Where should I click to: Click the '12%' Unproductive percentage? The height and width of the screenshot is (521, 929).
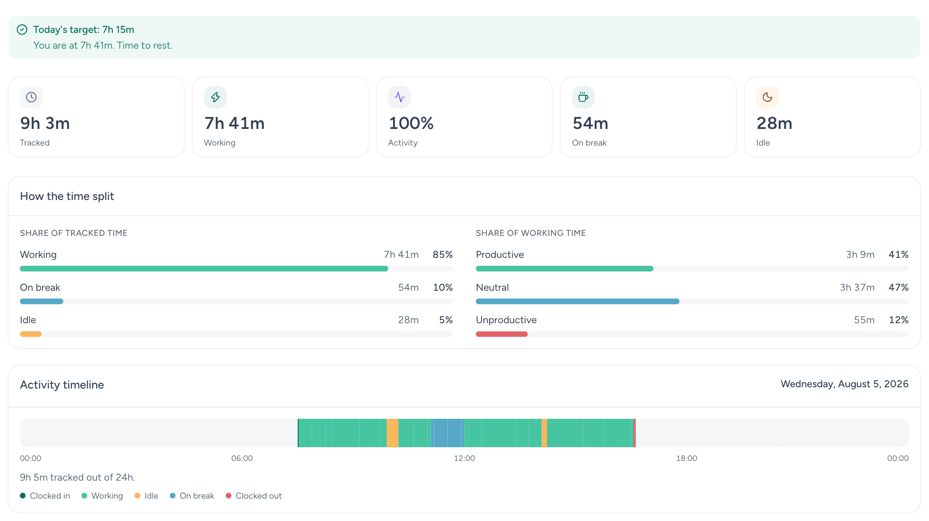pos(899,320)
